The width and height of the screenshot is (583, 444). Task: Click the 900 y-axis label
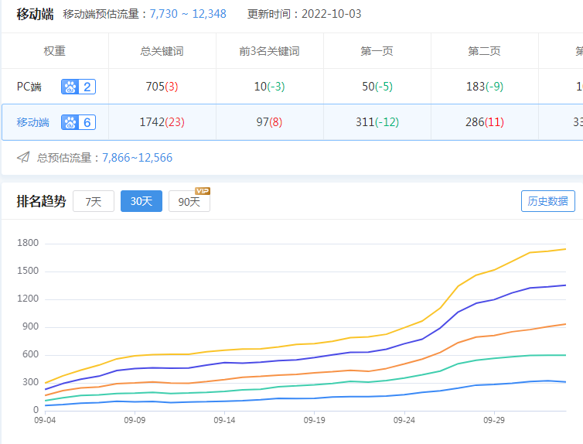pyautogui.click(x=30, y=326)
